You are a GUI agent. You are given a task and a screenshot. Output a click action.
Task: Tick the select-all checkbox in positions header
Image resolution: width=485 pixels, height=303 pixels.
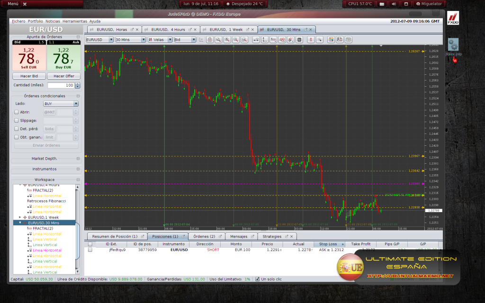click(x=90, y=244)
